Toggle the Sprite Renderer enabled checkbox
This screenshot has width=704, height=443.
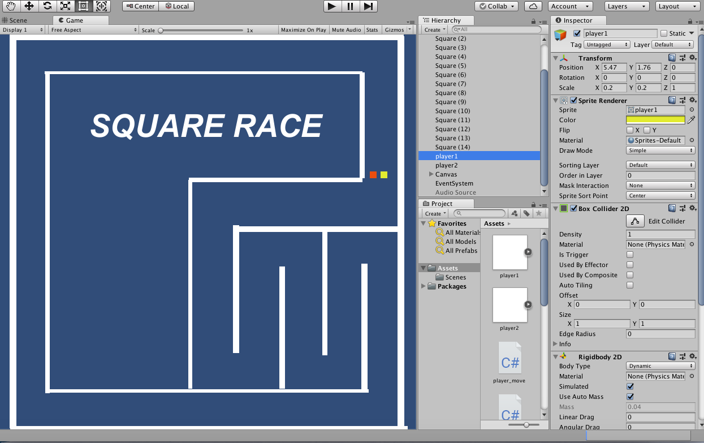[573, 100]
